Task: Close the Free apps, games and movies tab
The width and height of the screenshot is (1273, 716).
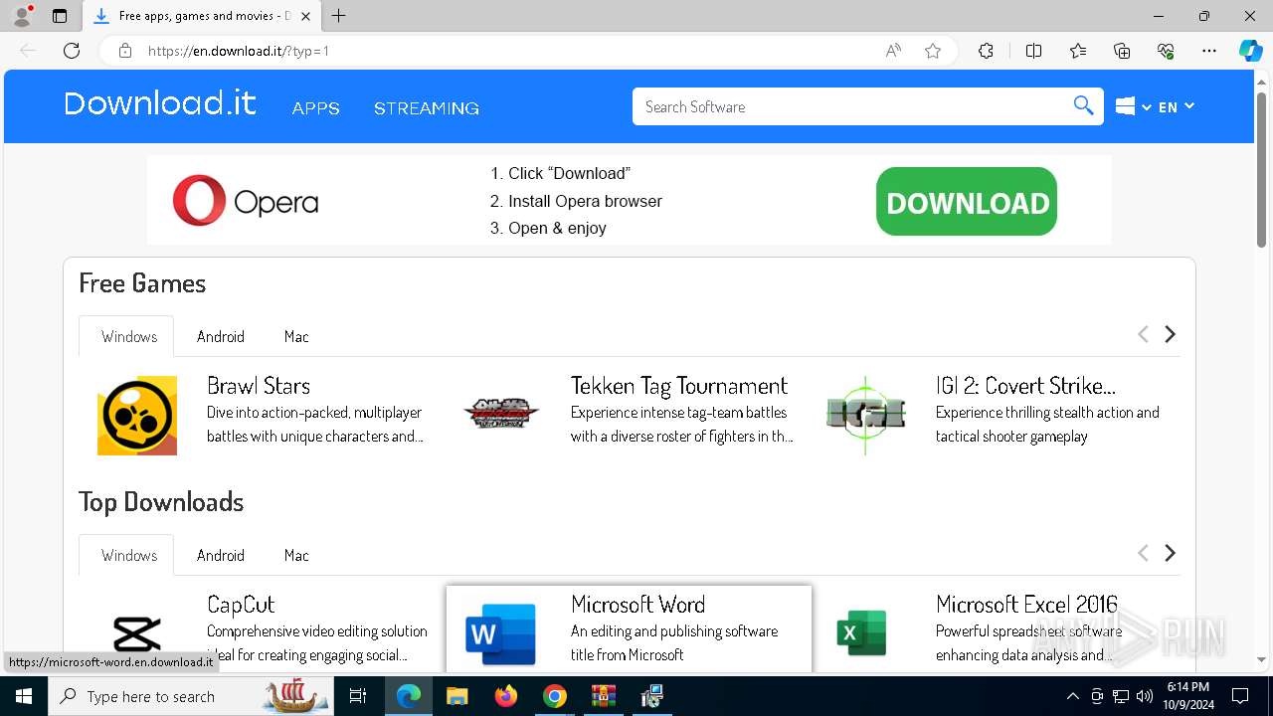Action: (x=305, y=16)
